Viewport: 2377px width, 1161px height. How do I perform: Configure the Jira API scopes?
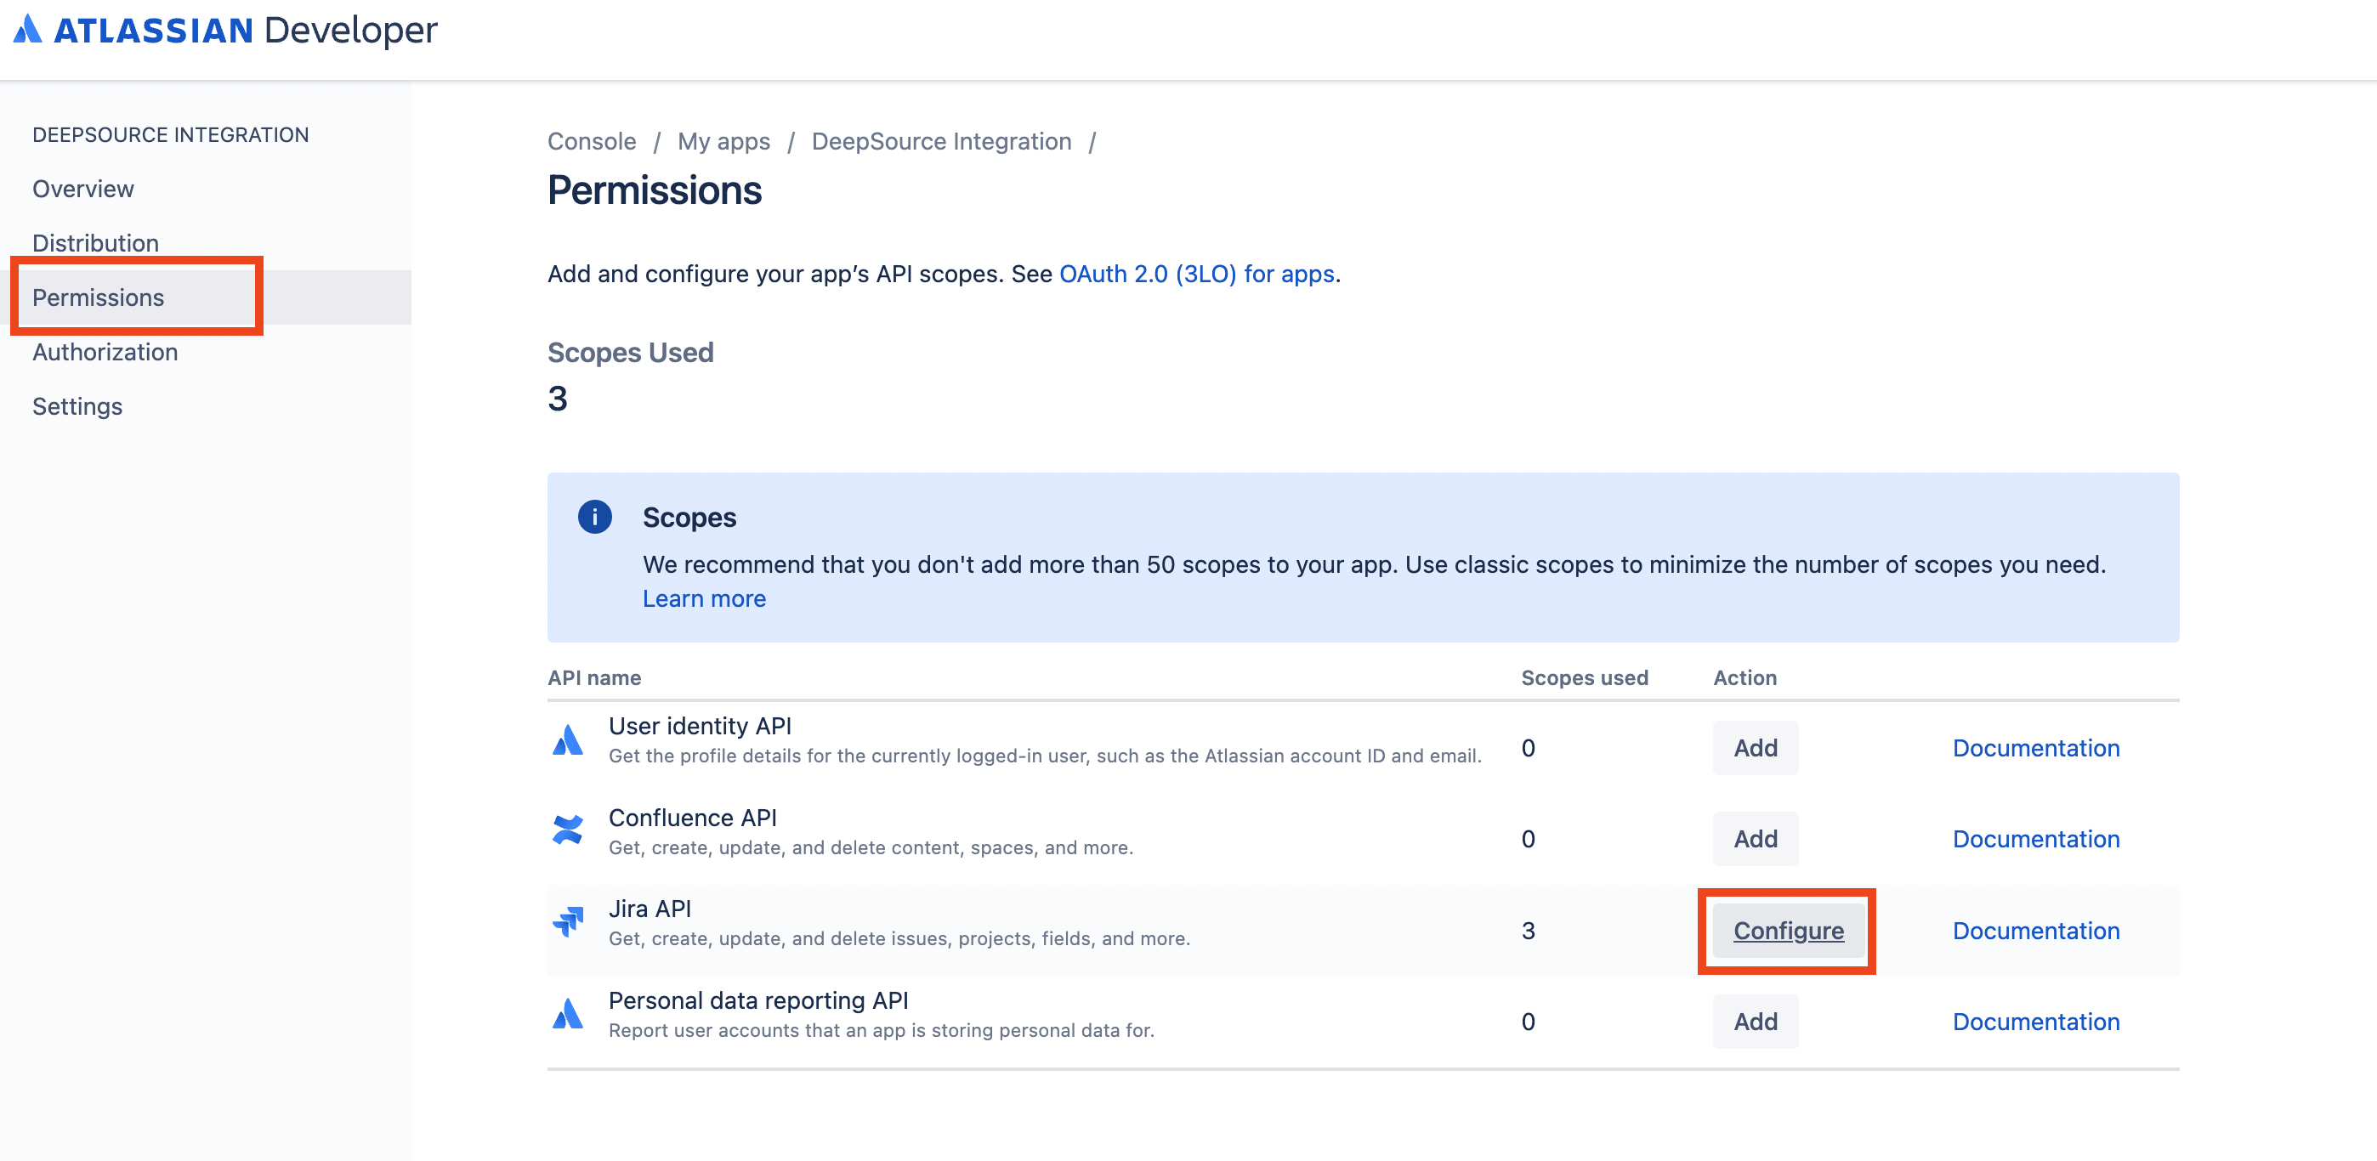coord(1786,931)
